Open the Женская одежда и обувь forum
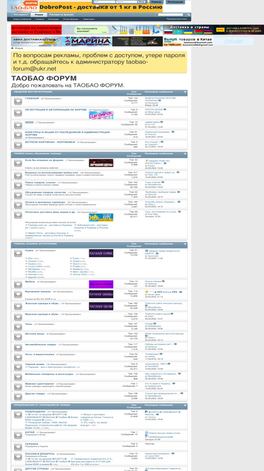 (x=42, y=304)
